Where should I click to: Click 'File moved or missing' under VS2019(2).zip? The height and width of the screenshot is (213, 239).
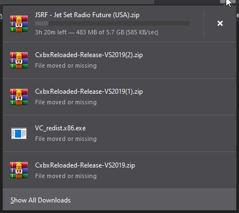66,65
